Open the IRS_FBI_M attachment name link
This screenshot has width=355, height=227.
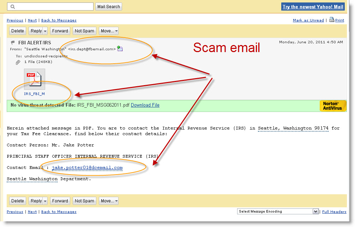35,94
